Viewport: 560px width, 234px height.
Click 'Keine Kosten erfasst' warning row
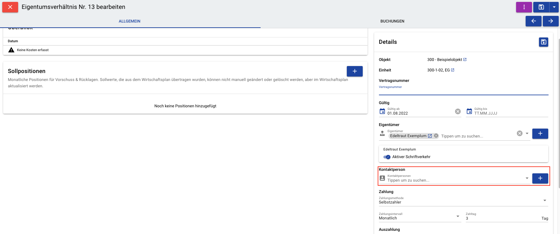point(185,50)
